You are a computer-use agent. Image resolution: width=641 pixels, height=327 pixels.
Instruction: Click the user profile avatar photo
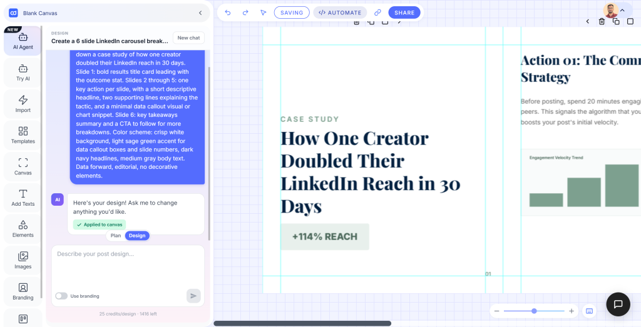611,11
